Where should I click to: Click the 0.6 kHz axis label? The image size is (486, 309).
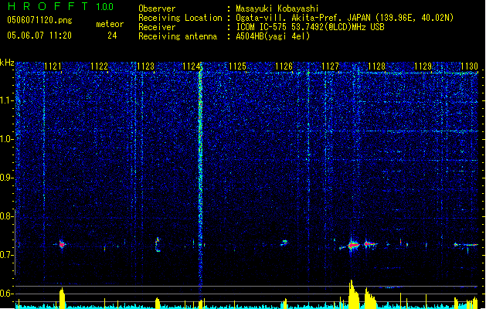pos(7,294)
